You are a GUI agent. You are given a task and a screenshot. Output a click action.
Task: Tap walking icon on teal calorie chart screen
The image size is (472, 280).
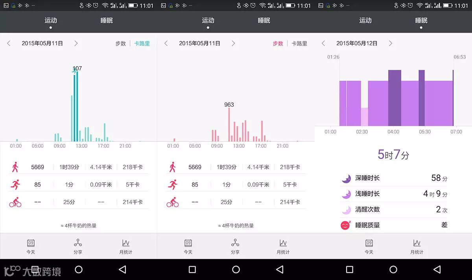tap(15, 167)
